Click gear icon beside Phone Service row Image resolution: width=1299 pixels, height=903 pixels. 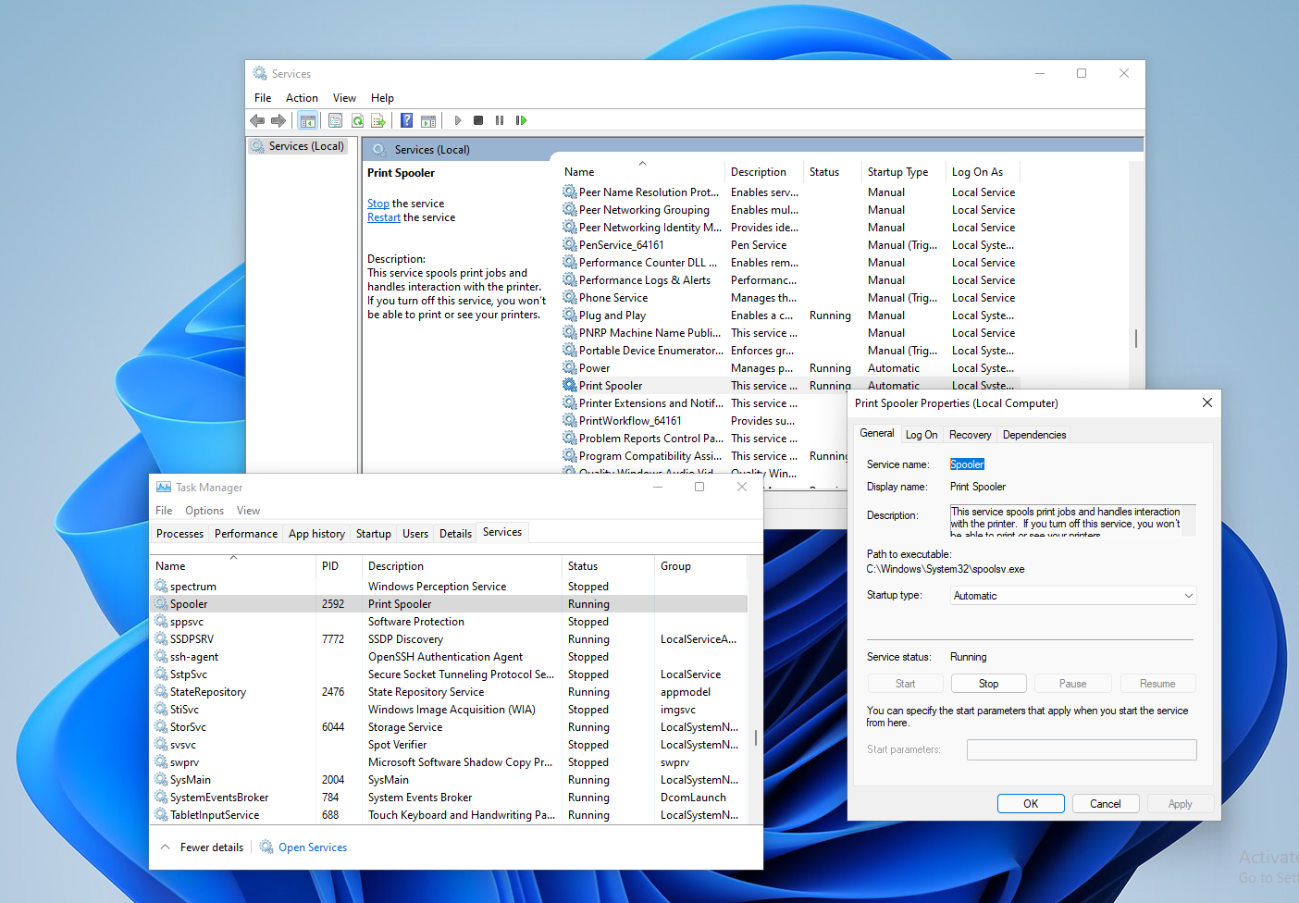coord(569,297)
